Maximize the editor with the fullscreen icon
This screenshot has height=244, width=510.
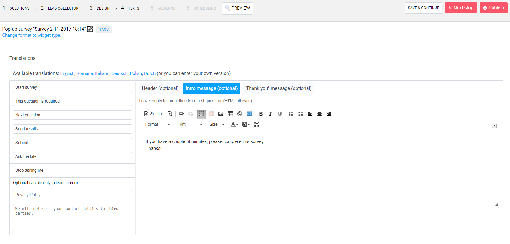257,124
